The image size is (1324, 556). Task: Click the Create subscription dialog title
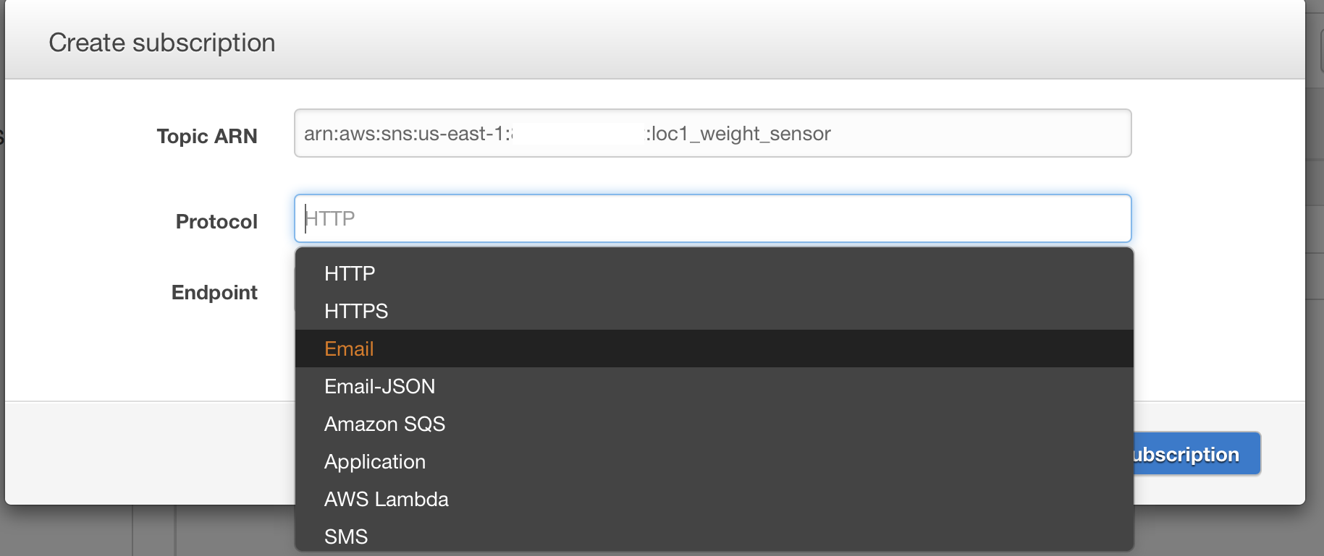(x=162, y=43)
